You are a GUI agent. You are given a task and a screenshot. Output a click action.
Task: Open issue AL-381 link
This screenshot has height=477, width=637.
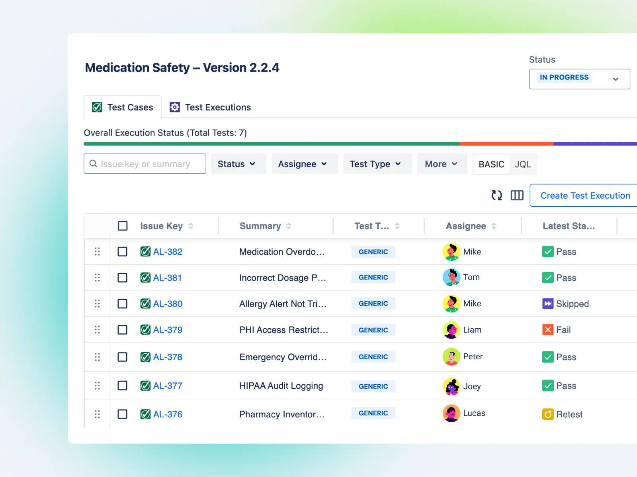(168, 277)
